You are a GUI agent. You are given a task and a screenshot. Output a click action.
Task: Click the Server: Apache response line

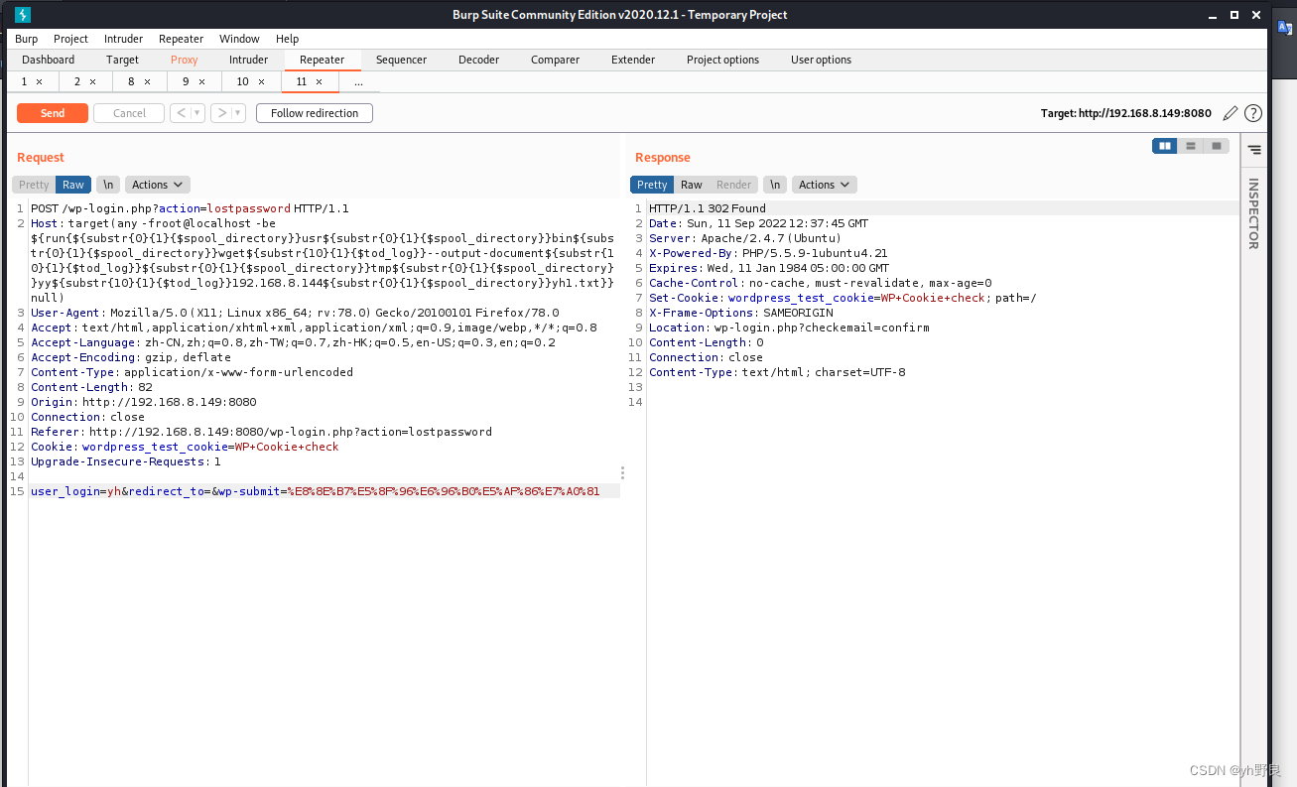point(745,238)
